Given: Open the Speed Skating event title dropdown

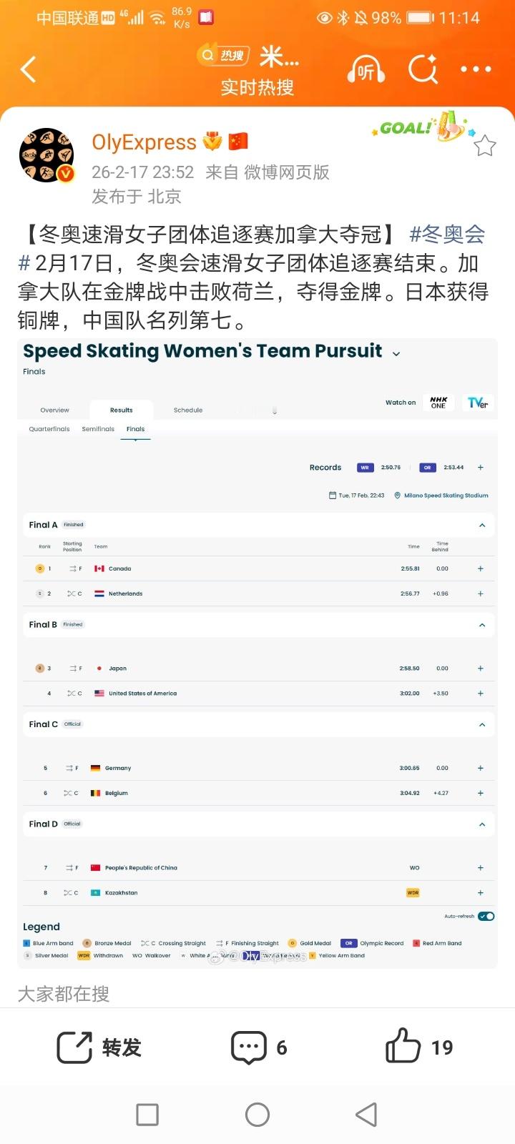Looking at the screenshot, I should 396,353.
